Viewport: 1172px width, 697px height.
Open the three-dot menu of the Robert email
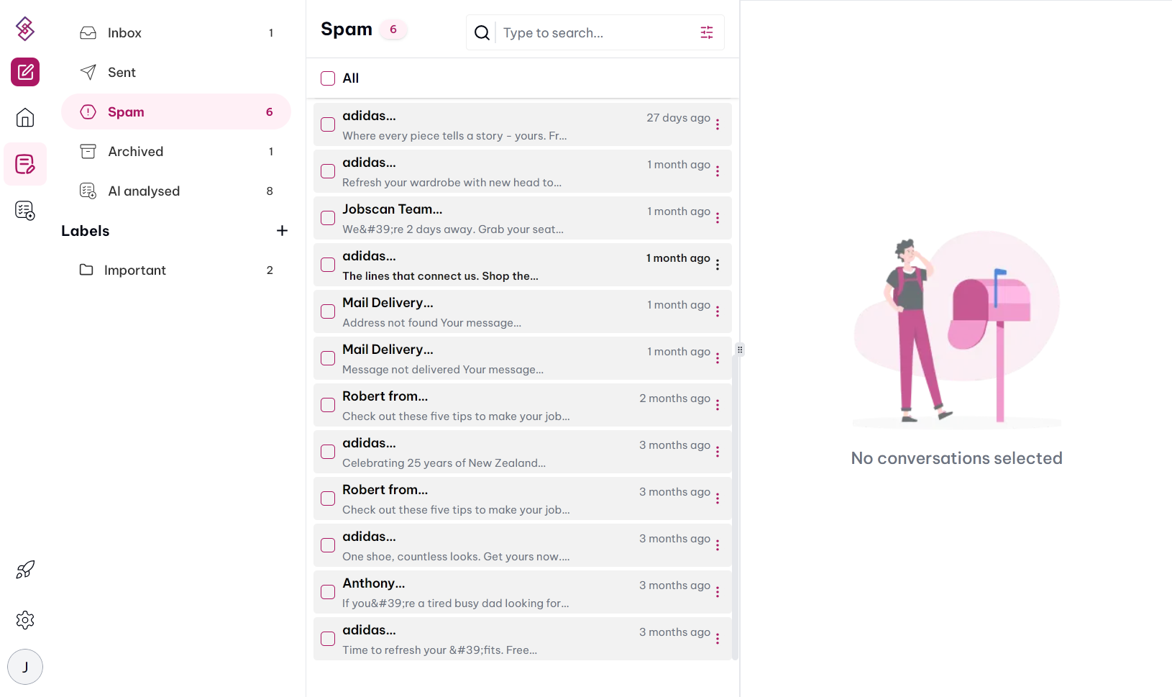coord(717,405)
